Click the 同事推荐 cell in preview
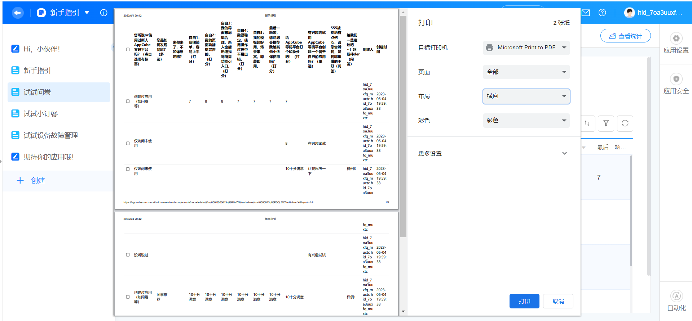Image resolution: width=692 pixels, height=321 pixels. point(162,297)
